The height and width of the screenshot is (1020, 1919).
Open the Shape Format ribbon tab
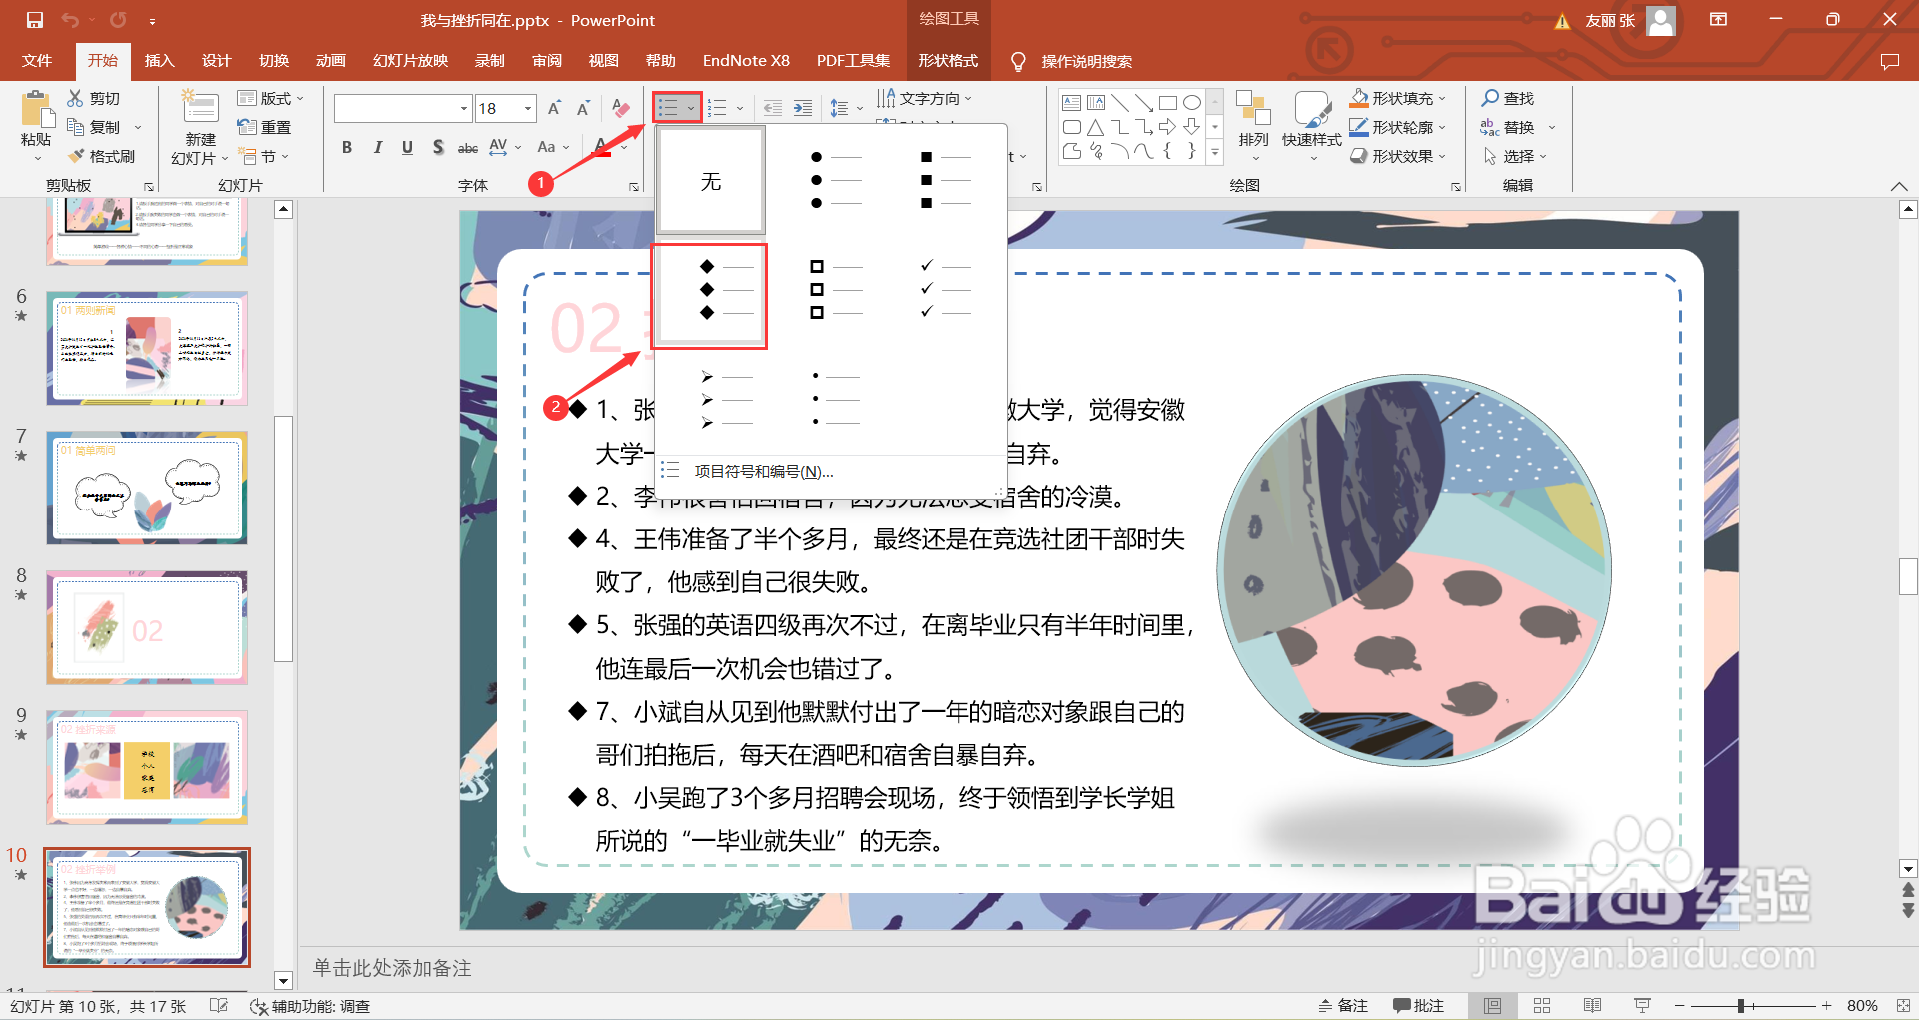tap(949, 61)
